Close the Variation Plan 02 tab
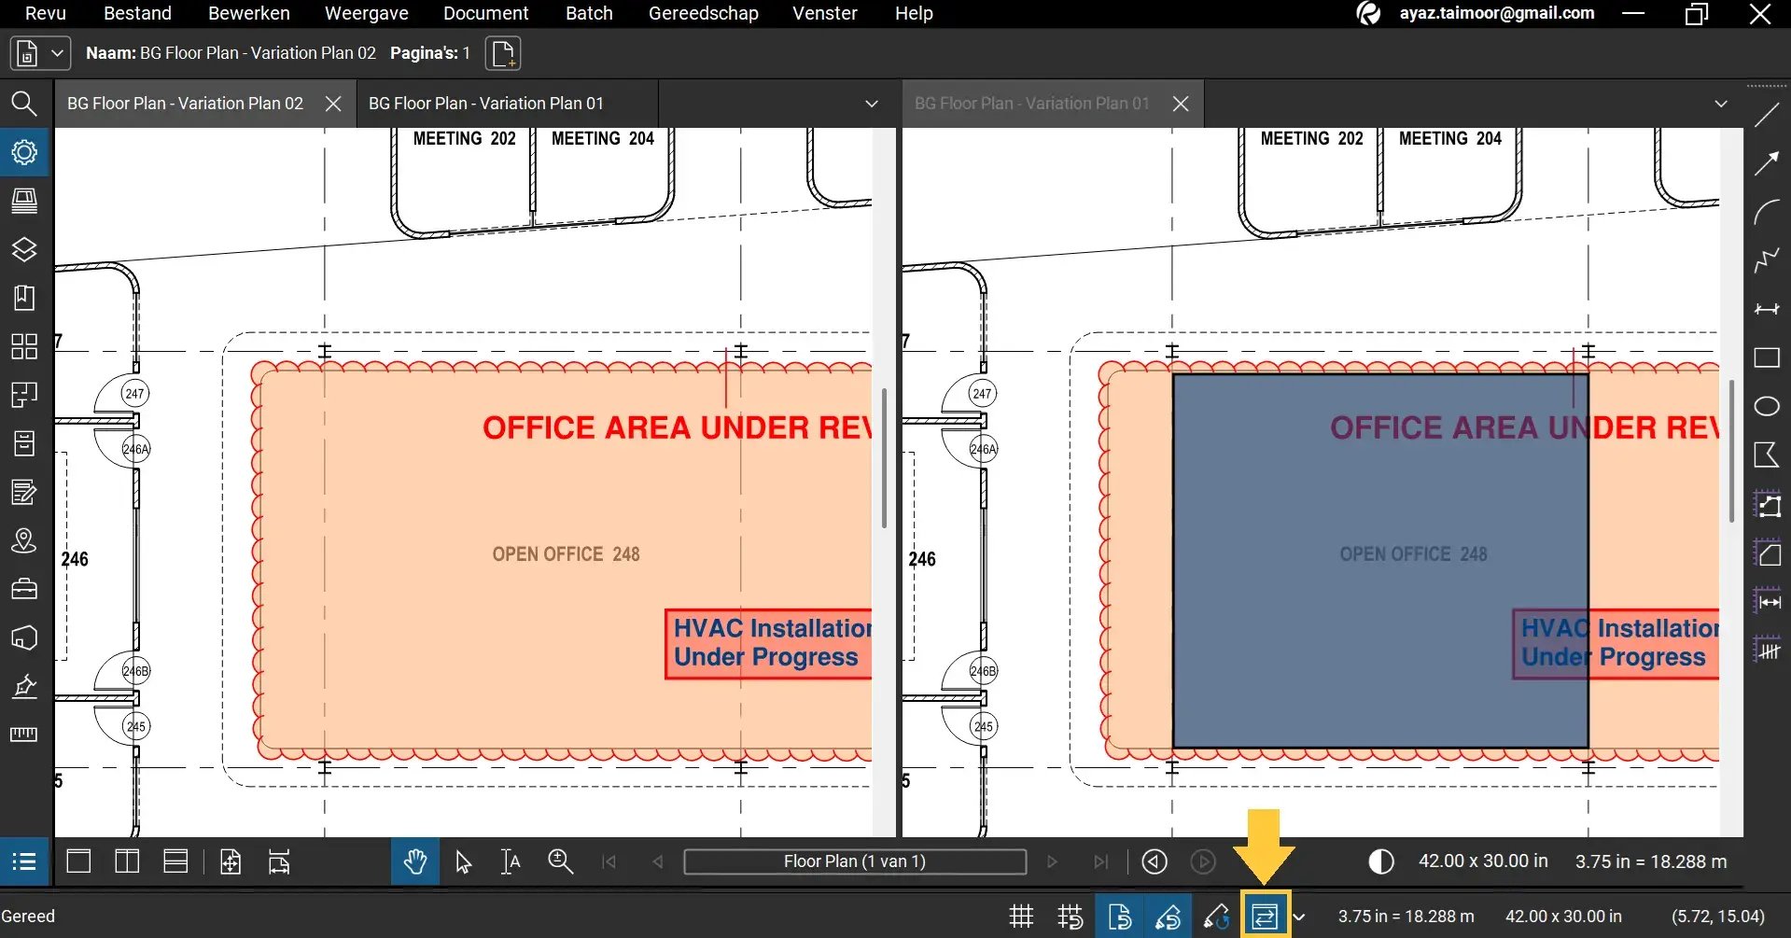The height and width of the screenshot is (938, 1791). pos(333,104)
